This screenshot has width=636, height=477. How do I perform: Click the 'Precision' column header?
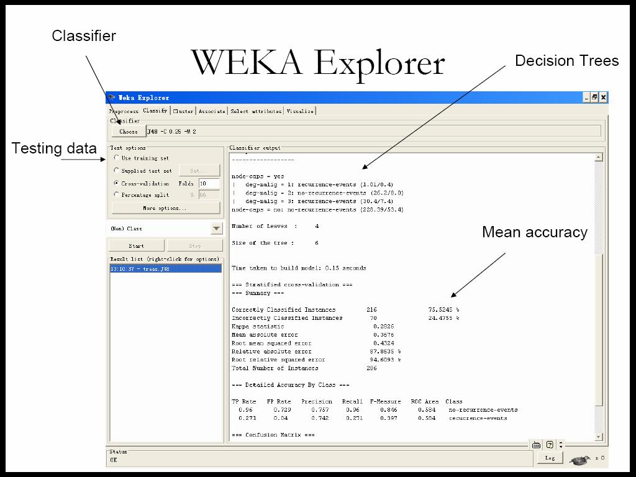tap(317, 402)
